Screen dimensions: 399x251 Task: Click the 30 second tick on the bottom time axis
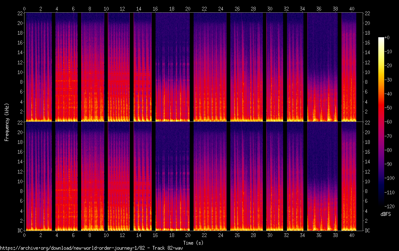pos(270,234)
